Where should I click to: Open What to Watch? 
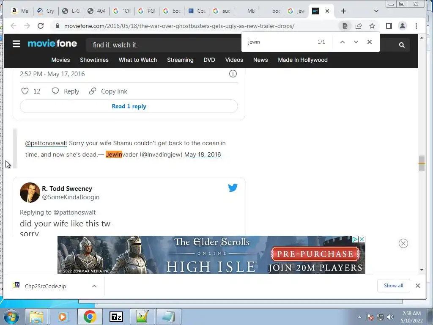click(x=138, y=60)
